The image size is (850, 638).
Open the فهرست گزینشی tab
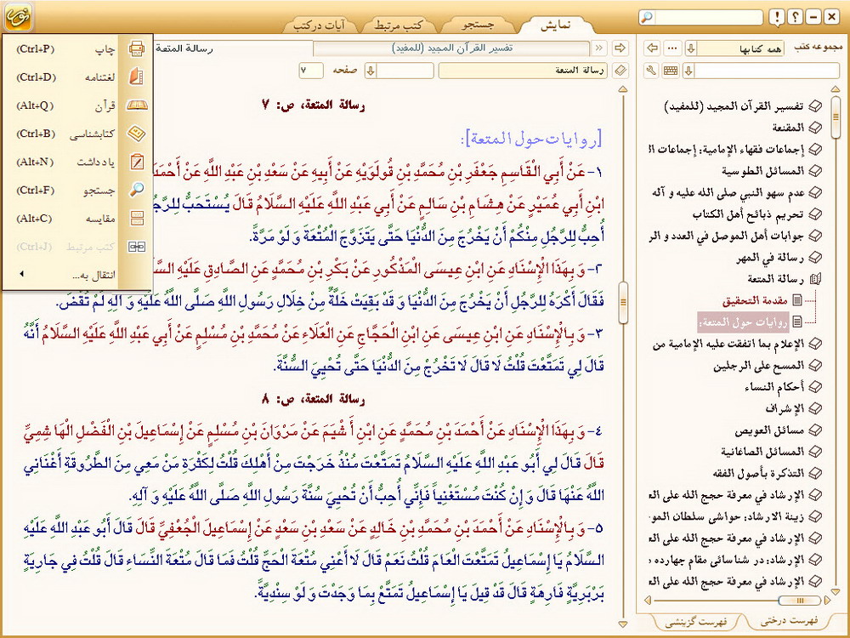[x=695, y=622]
